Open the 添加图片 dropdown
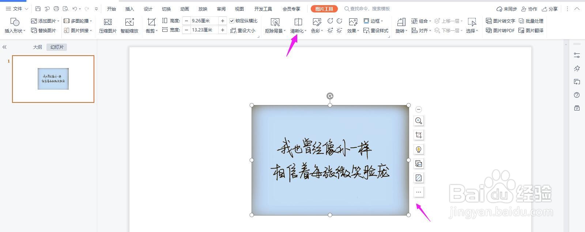The image size is (585, 232). point(45,21)
